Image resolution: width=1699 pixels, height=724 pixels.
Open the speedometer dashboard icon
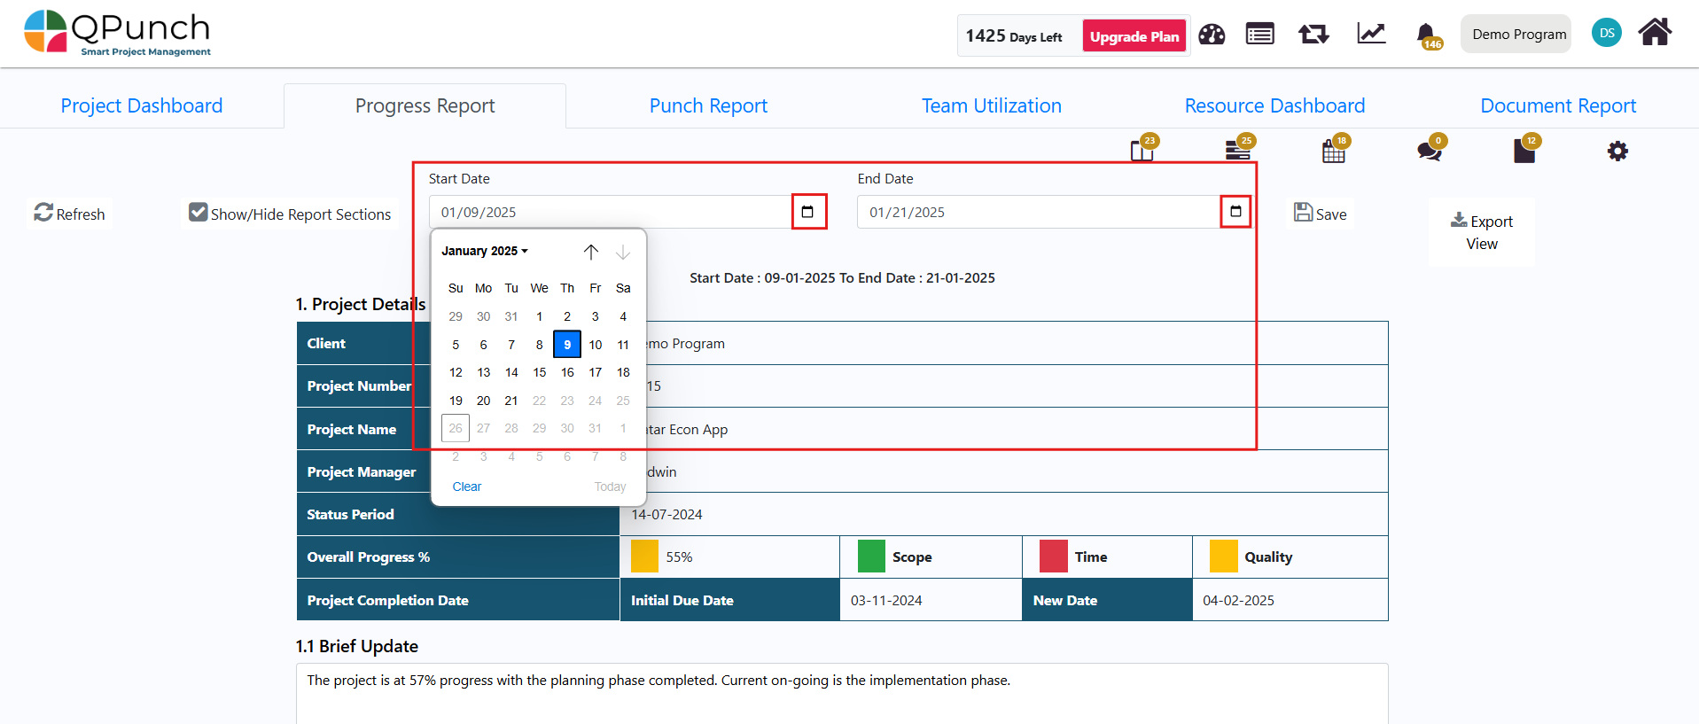tap(1212, 35)
